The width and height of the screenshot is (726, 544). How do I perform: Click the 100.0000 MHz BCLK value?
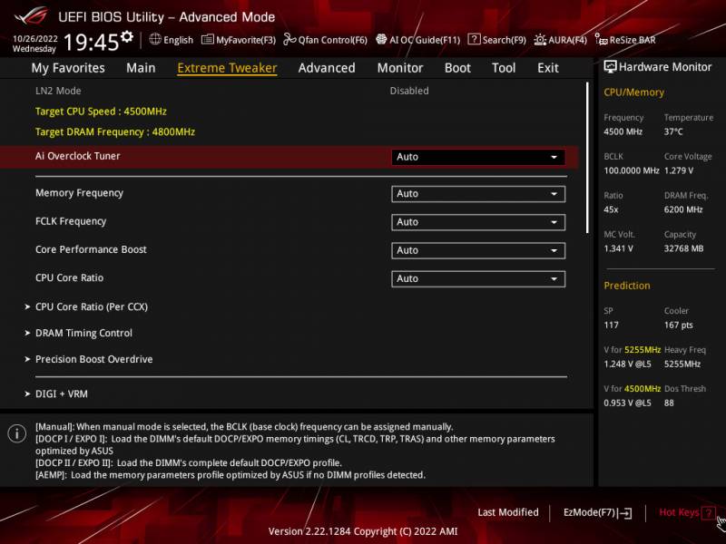coord(631,170)
